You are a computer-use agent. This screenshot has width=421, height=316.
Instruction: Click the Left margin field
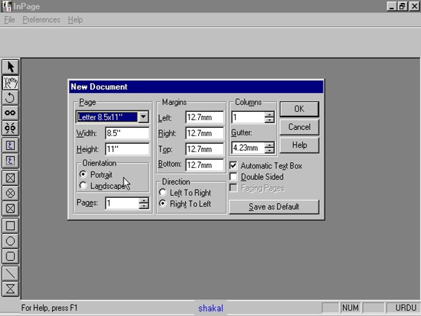pos(204,118)
